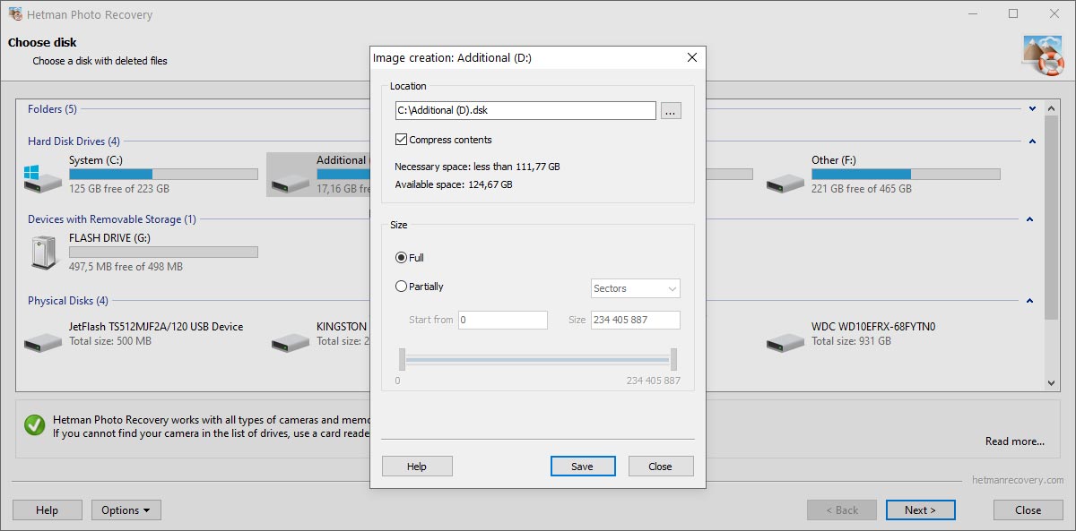Viewport: 1076px width, 531px height.
Task: Click the left handle of size range slider
Action: [x=403, y=360]
